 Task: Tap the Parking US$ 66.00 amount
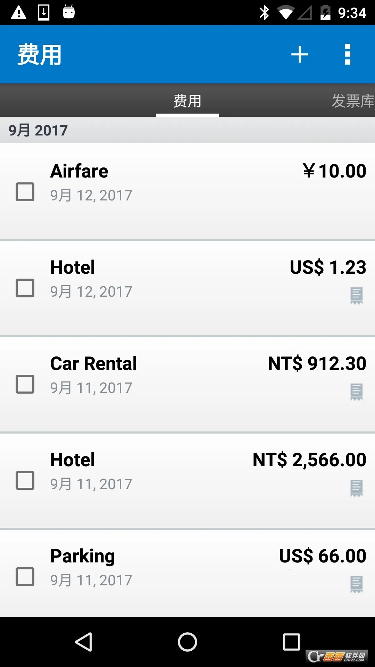[322, 556]
